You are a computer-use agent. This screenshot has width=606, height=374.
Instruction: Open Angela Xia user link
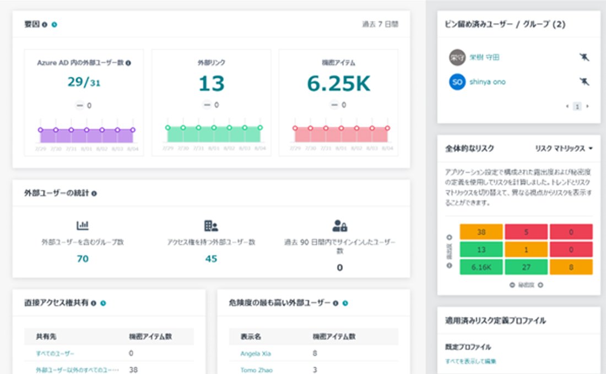click(x=256, y=354)
